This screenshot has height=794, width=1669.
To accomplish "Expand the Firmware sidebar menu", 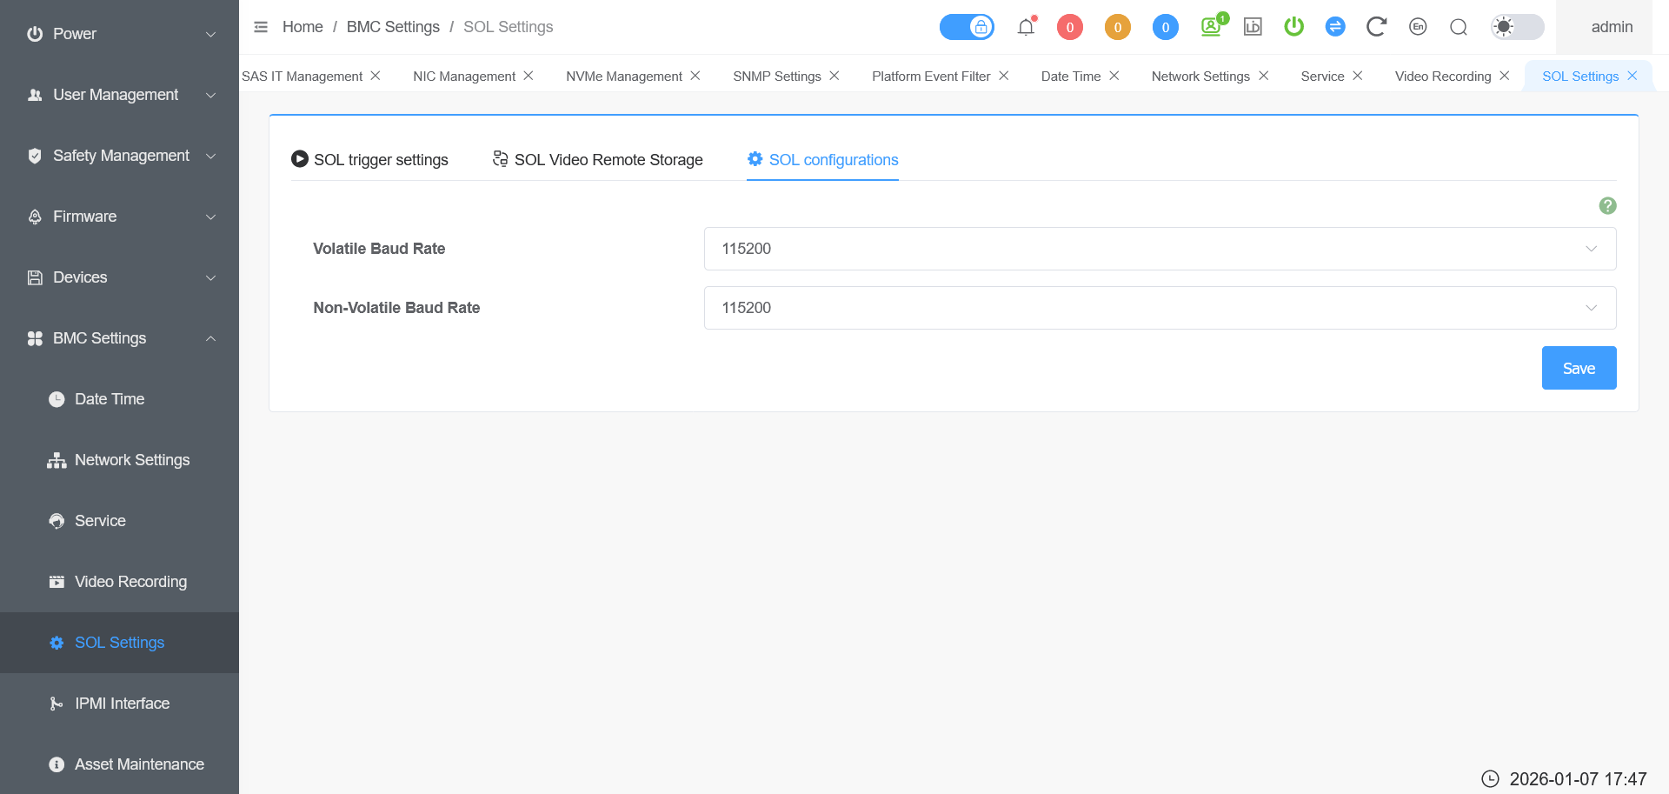I will pos(119,217).
